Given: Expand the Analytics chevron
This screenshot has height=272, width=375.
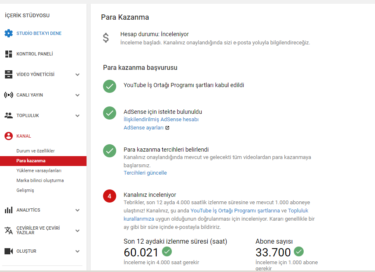Looking at the screenshot, I should [x=77, y=210].
